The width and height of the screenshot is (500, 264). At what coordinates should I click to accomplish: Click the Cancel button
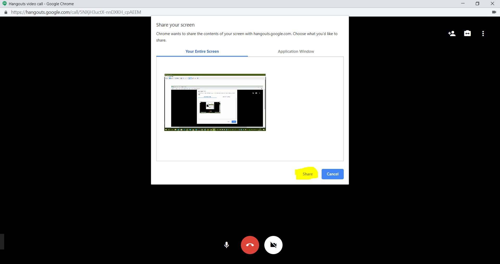(x=333, y=174)
